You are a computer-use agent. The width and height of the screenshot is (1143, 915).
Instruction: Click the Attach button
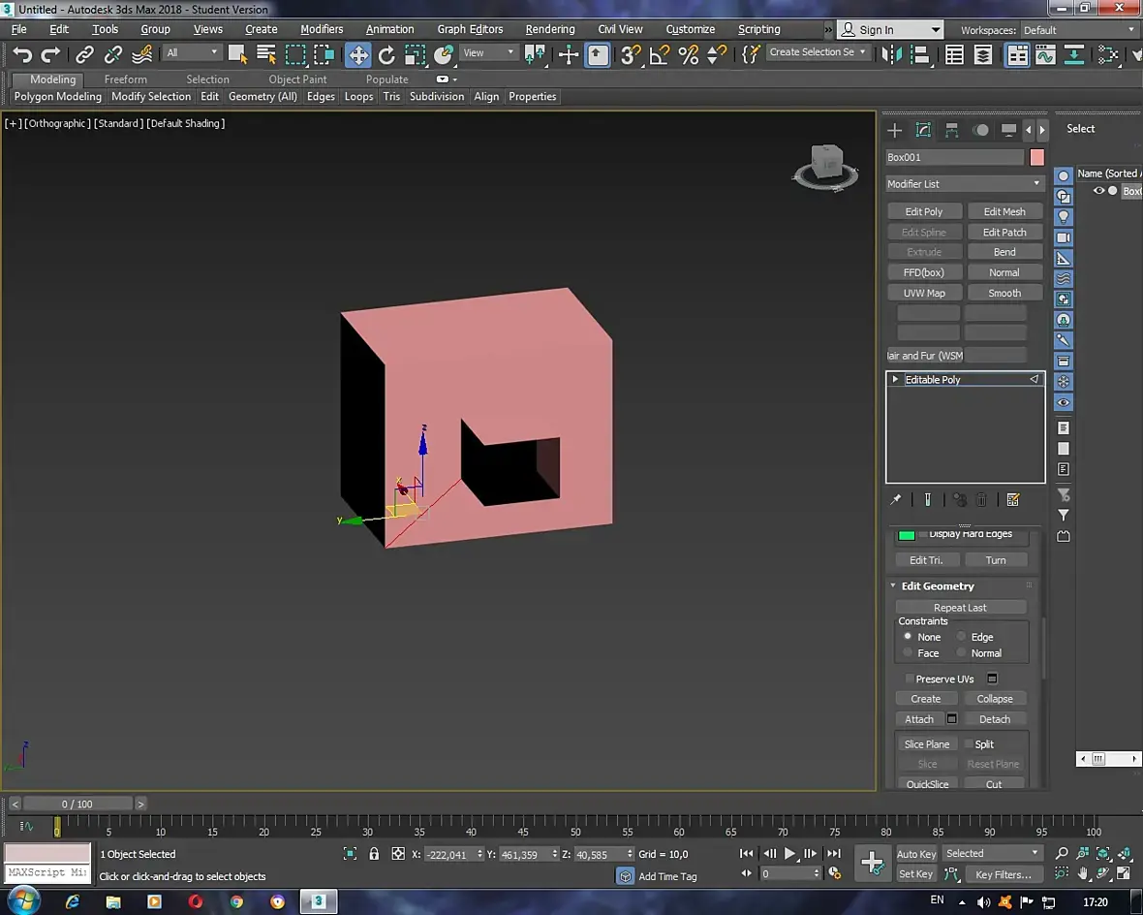(918, 719)
